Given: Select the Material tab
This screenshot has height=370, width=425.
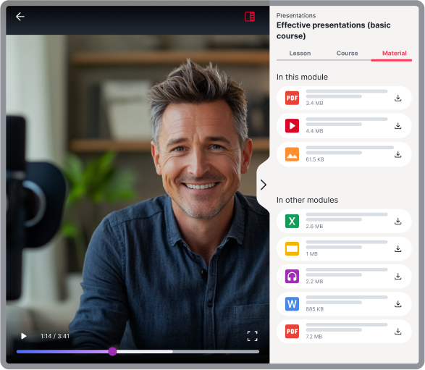Looking at the screenshot, I should tap(394, 53).
